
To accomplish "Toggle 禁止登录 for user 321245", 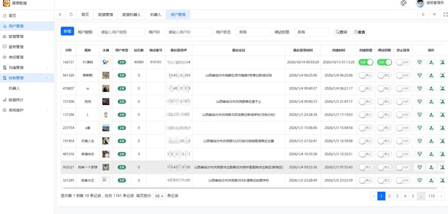I will tap(403, 180).
